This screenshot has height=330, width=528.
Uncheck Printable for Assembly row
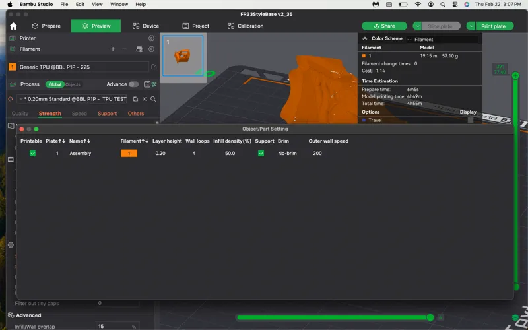click(x=32, y=154)
